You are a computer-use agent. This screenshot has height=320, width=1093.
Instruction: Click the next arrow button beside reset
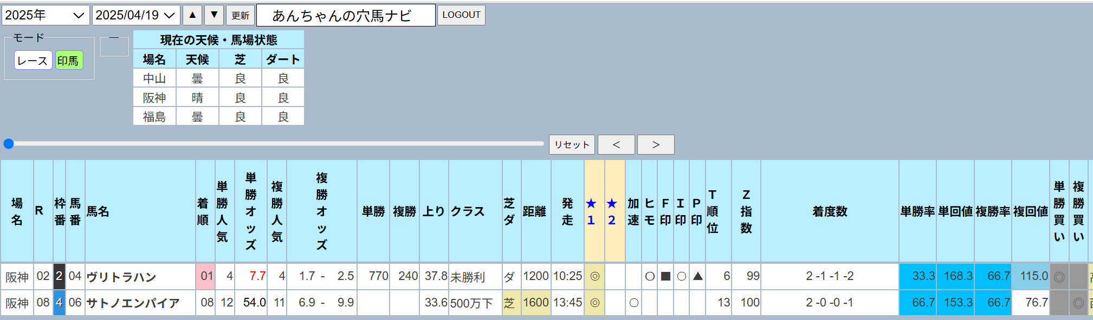656,145
